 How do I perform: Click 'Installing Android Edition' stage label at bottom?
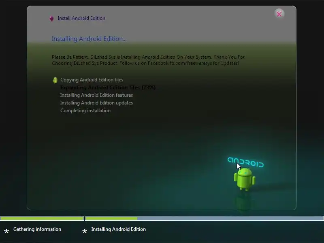[x=118, y=229]
